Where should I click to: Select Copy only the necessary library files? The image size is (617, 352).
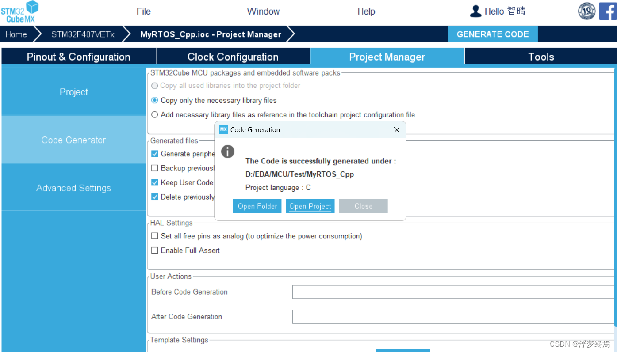[x=155, y=100]
